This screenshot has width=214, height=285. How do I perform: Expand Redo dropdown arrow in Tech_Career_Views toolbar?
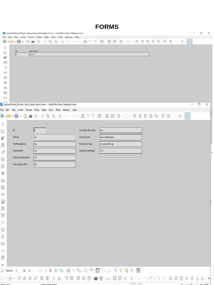pyautogui.click(x=77, y=116)
